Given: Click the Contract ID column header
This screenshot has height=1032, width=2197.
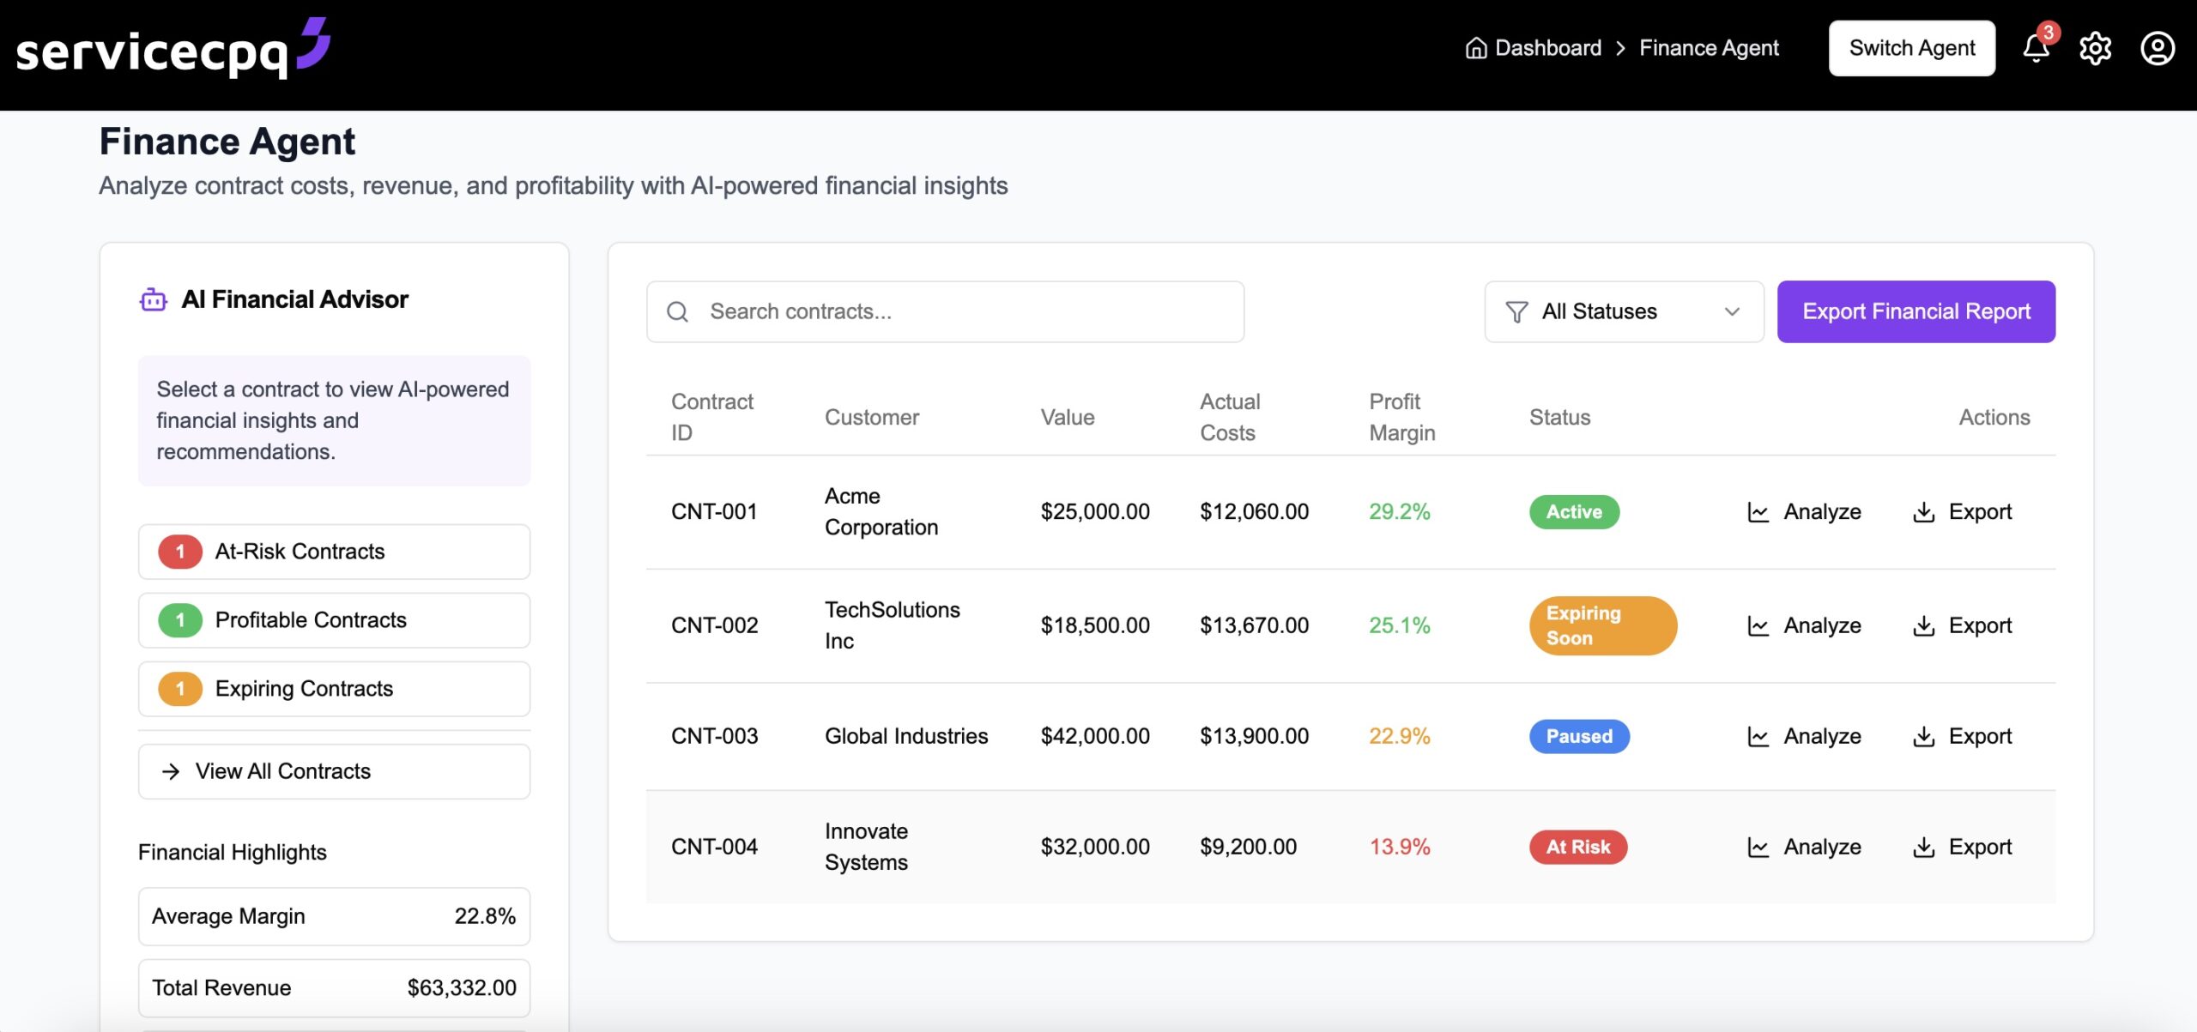Looking at the screenshot, I should (711, 417).
